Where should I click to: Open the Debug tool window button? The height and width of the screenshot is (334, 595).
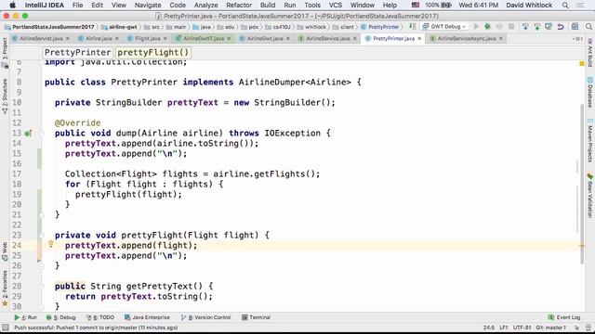[x=61, y=317]
